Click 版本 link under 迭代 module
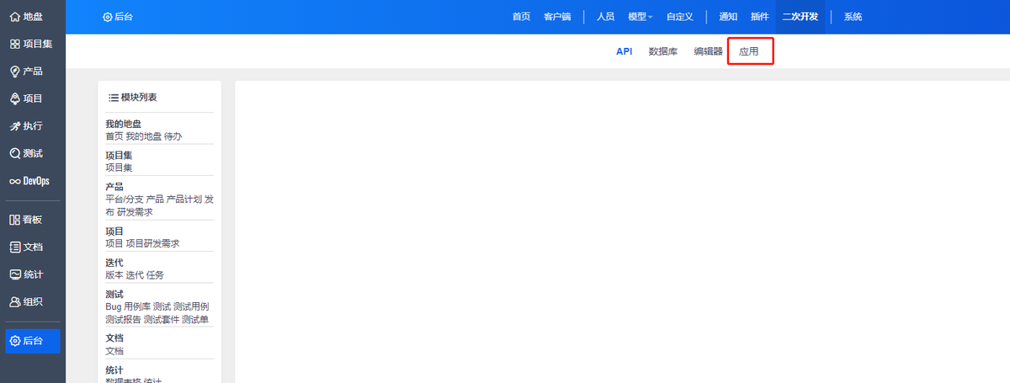 coord(114,275)
